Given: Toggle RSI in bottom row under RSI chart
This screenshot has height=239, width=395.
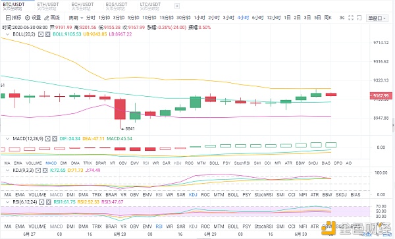Looking at the screenshot, I should click(159, 226).
